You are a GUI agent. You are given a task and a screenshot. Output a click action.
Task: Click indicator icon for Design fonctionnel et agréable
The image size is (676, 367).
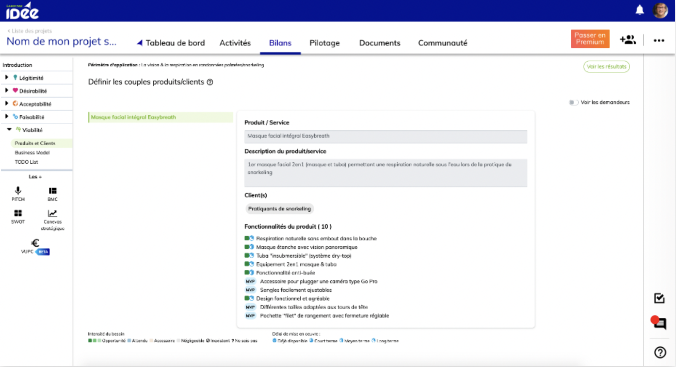tap(249, 299)
